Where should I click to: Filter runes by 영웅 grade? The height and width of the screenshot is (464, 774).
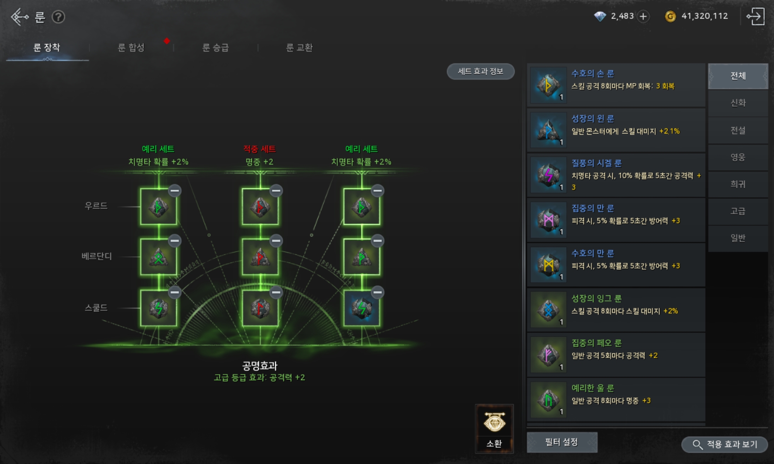[x=738, y=157]
